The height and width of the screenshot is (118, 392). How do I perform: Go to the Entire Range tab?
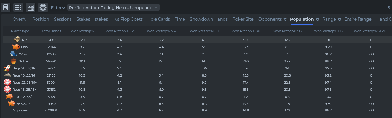[x=358, y=19]
